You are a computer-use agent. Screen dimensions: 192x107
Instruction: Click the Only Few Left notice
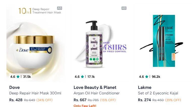[x=85, y=105]
